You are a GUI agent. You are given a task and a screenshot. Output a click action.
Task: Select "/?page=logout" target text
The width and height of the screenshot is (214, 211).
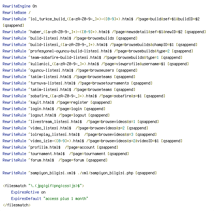(72, 115)
